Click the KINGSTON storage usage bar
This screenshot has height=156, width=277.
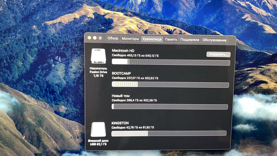click(x=169, y=133)
